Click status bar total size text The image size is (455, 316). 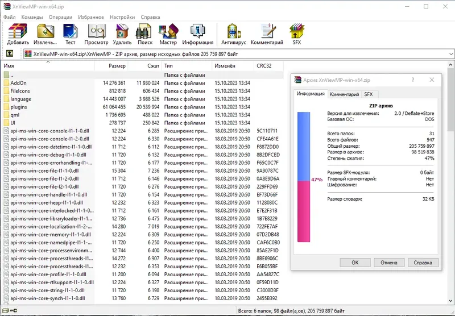291,310
